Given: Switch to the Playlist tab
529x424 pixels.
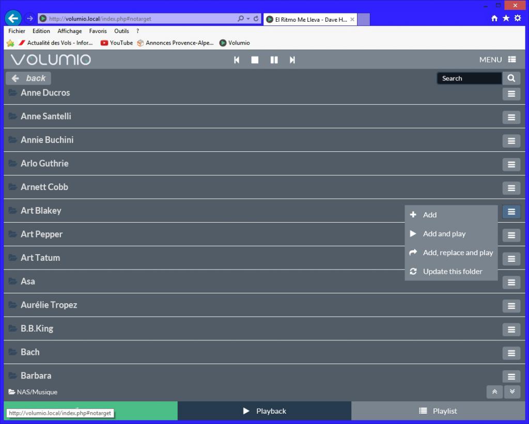Looking at the screenshot, I should pyautogui.click(x=438, y=411).
